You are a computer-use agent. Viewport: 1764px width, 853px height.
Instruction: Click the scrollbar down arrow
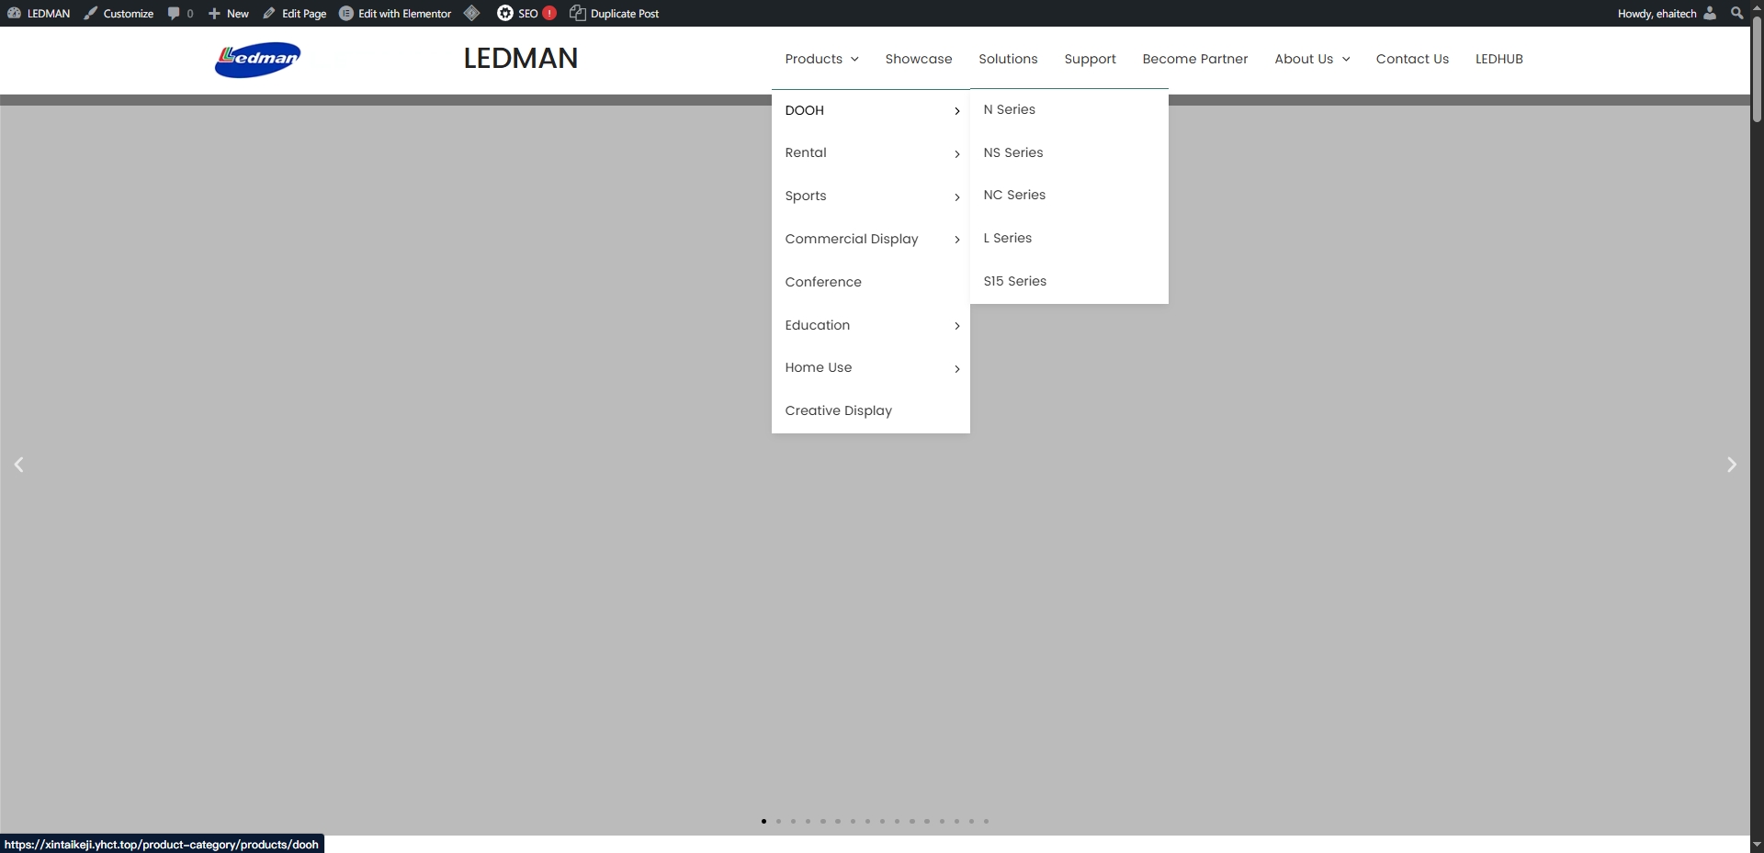(1757, 845)
